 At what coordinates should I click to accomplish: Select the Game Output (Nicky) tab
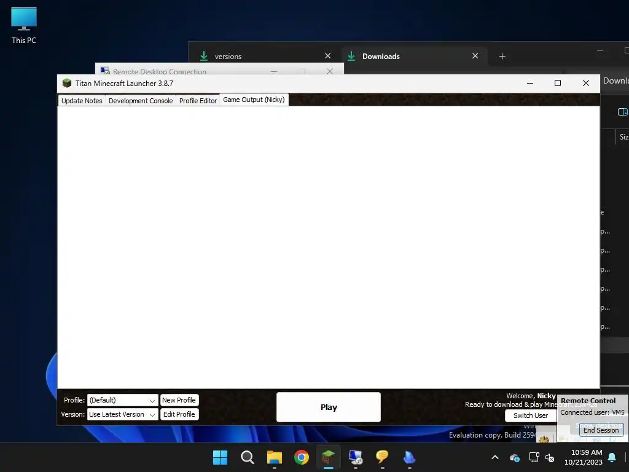[x=254, y=100]
